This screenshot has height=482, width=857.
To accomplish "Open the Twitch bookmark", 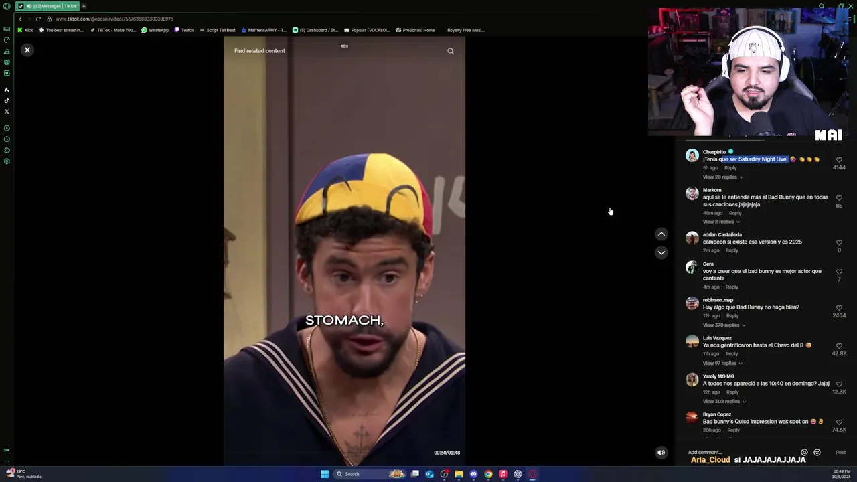I will pyautogui.click(x=184, y=30).
